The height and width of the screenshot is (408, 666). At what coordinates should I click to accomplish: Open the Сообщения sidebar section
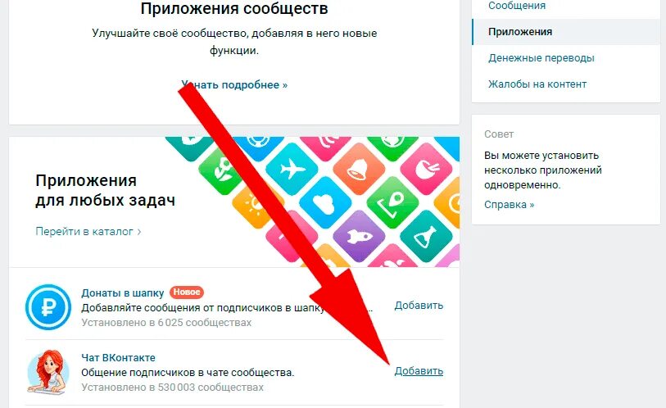[517, 6]
